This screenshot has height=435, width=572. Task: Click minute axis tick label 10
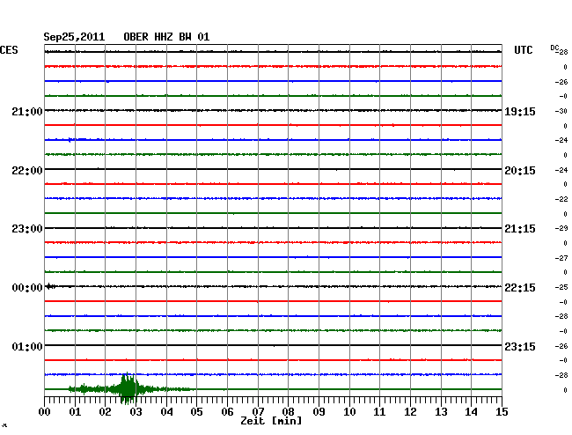click(x=349, y=412)
